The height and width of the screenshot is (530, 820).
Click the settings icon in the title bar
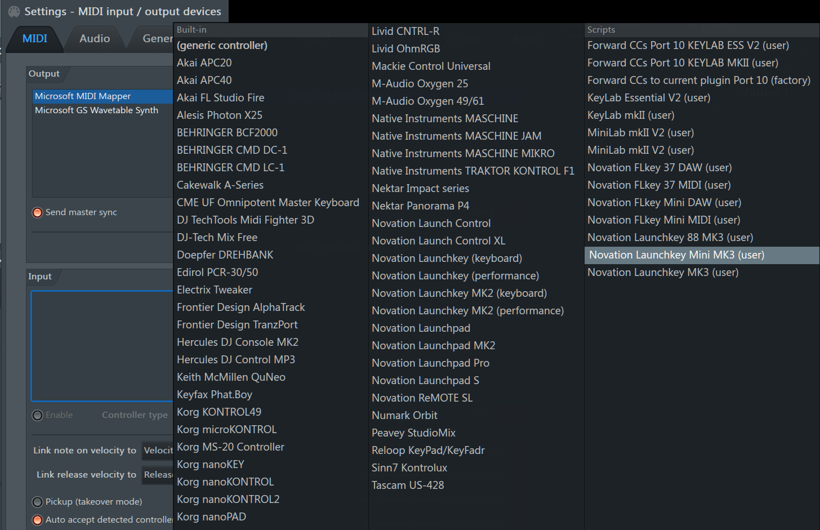coord(14,11)
